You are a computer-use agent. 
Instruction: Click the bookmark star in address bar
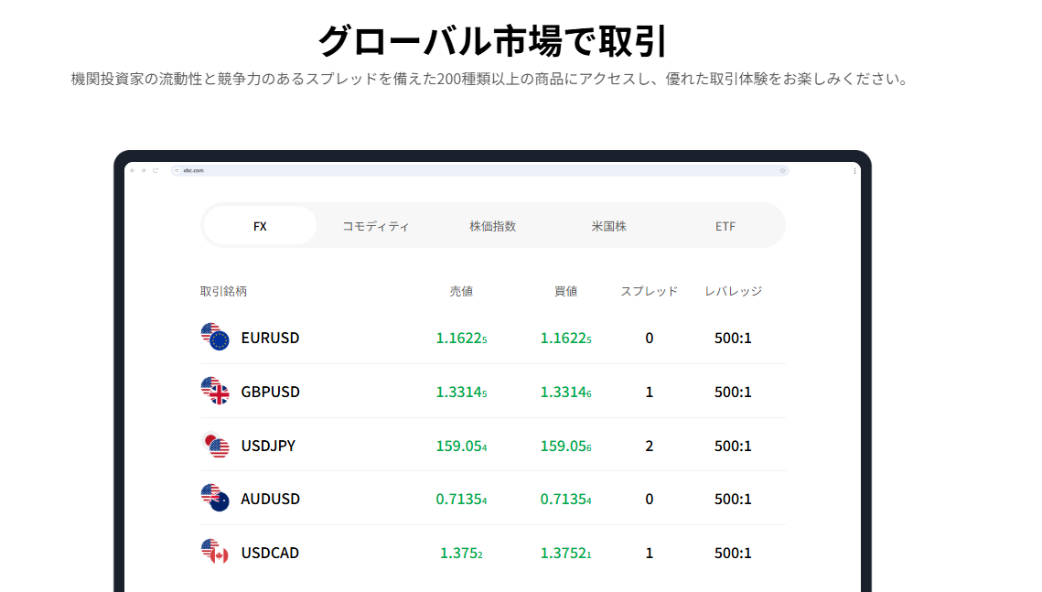pyautogui.click(x=783, y=171)
